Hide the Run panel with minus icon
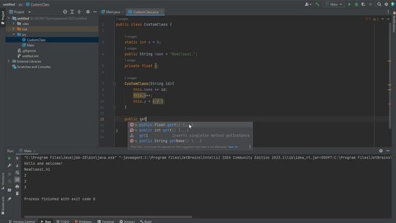 coord(388,151)
